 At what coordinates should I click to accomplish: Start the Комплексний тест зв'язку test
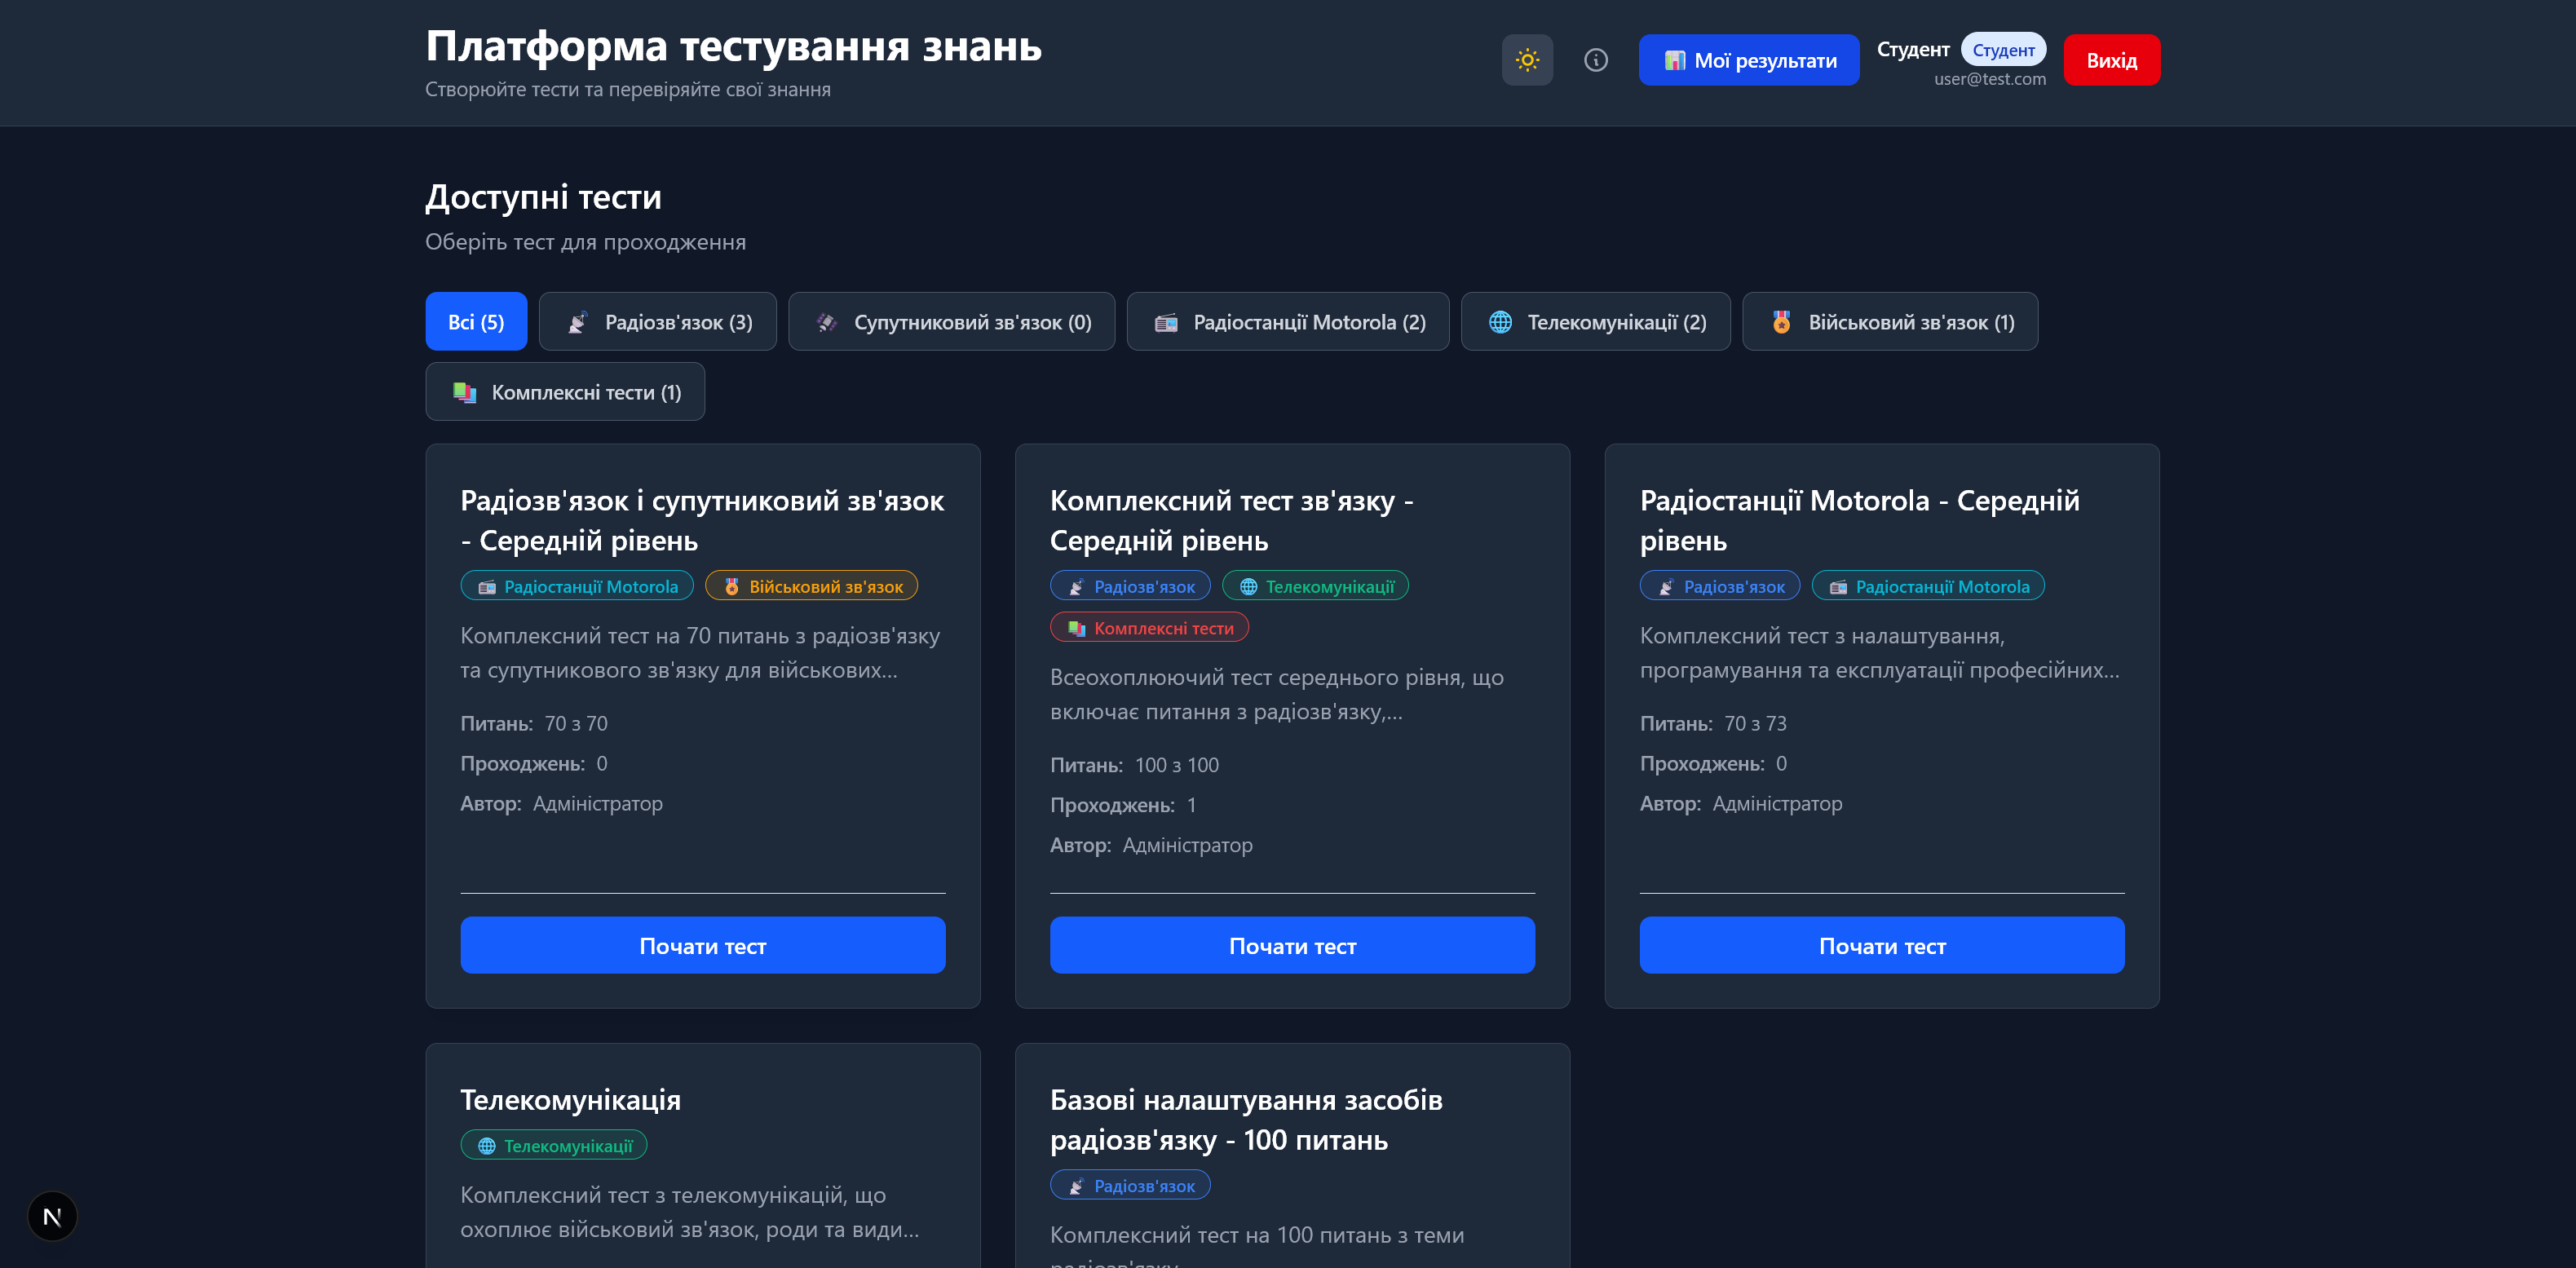1292,945
